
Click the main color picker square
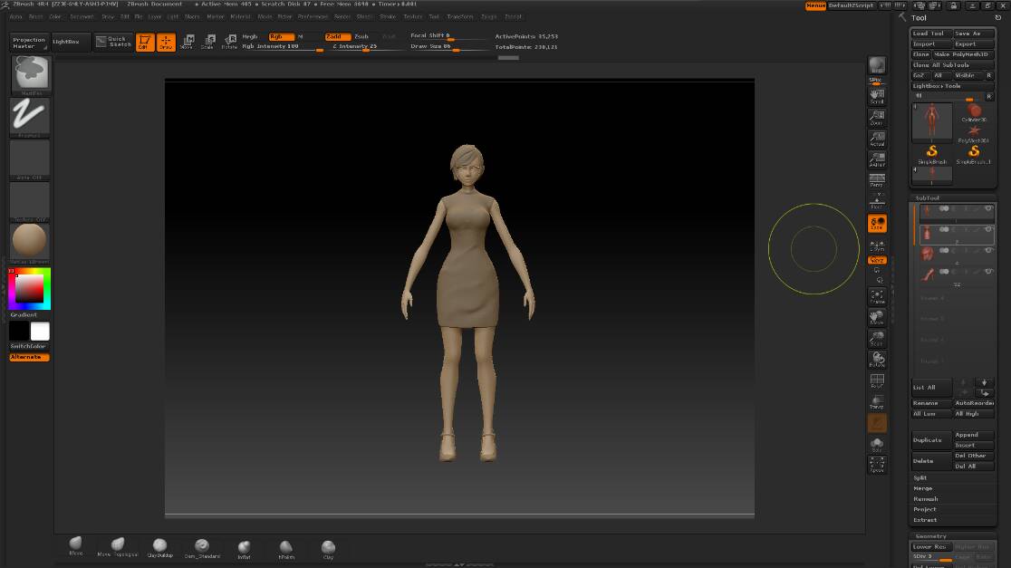click(30, 288)
